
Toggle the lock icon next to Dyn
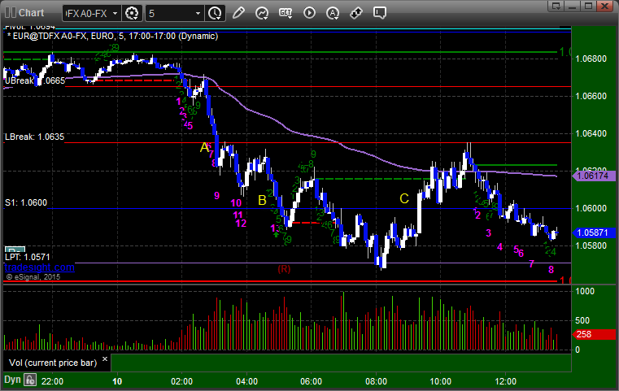pos(30,380)
